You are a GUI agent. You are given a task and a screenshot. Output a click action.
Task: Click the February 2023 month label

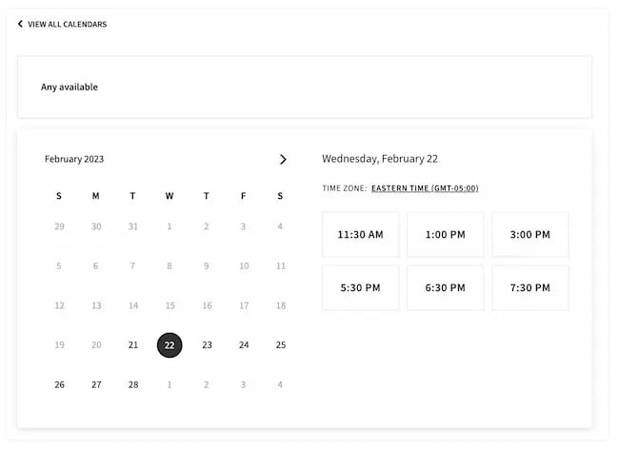(x=74, y=160)
